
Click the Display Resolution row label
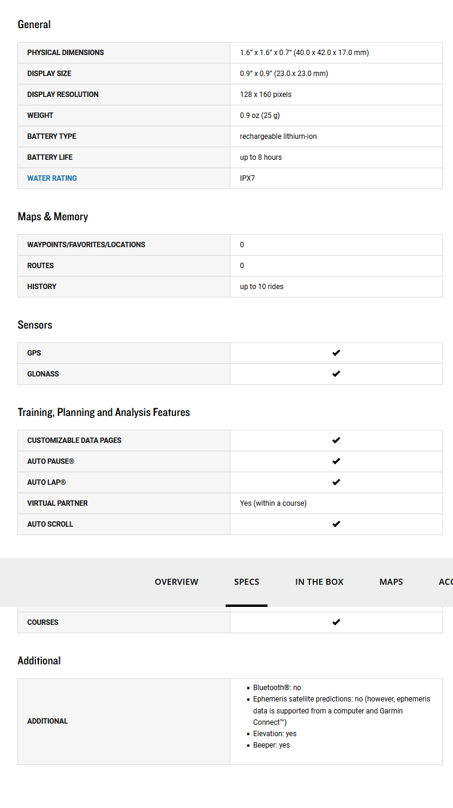(x=63, y=95)
